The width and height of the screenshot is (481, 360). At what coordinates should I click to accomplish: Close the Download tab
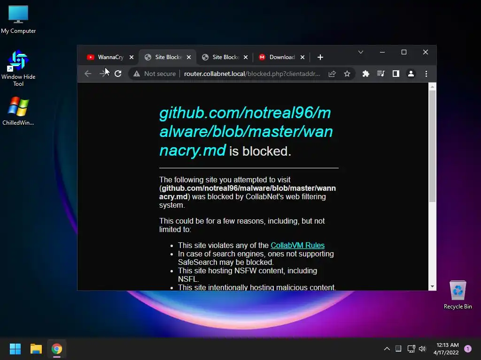coord(303,57)
